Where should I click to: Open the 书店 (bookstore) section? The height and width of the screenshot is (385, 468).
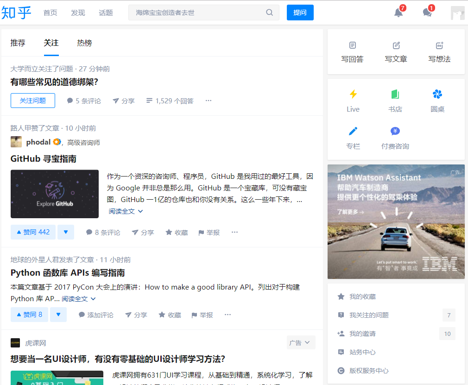(x=395, y=100)
